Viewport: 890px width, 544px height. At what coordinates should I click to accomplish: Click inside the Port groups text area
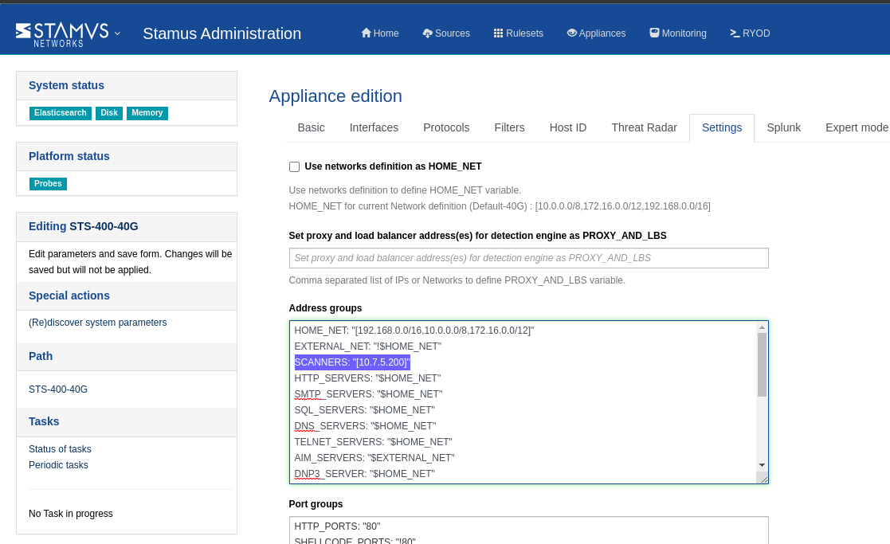pyautogui.click(x=528, y=530)
